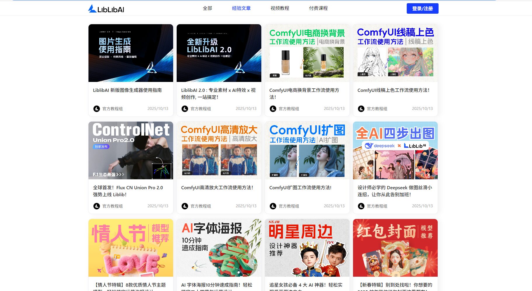Open the ControlNet Union Pro2.0 thumbnail

point(131,150)
